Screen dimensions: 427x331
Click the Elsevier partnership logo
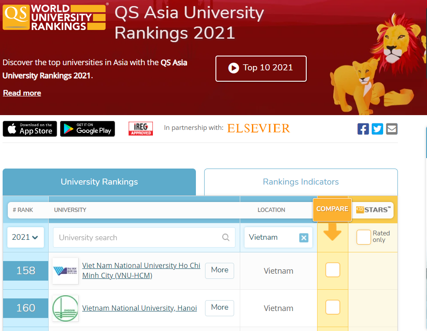click(x=258, y=128)
